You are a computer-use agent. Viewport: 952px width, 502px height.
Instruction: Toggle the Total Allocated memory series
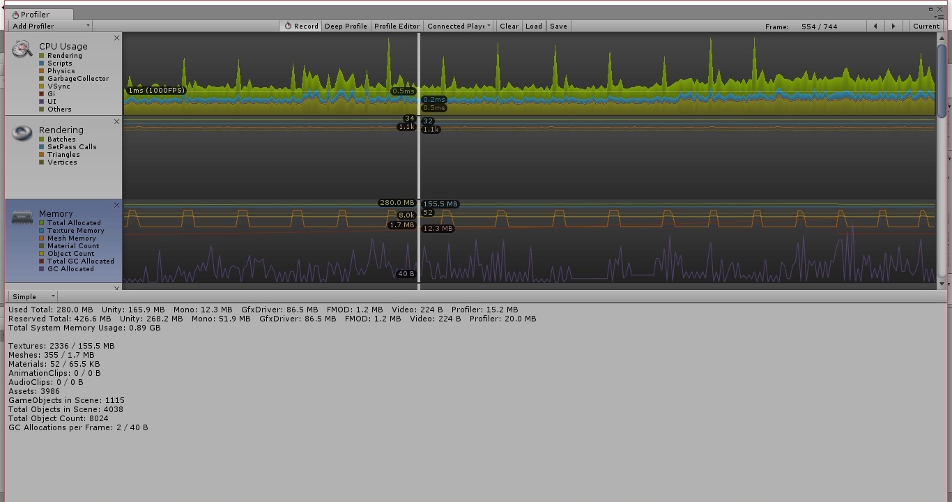(x=42, y=223)
